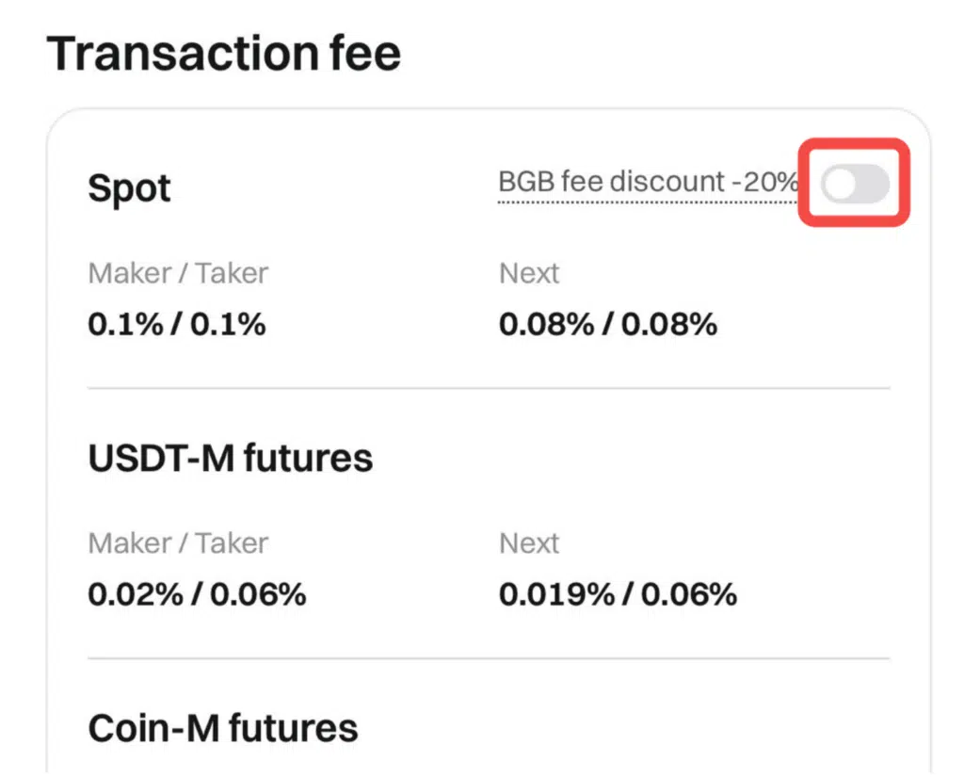Screen dimensions: 964x777
Task: Select the Spot section heading
Action: click(129, 189)
